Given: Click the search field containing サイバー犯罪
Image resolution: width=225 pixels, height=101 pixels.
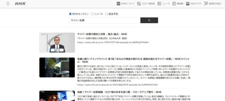Looking at the screenshot, I should point(105,20).
